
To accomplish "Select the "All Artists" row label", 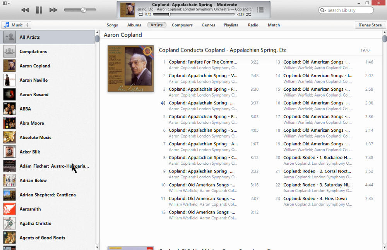I will 30,37.
